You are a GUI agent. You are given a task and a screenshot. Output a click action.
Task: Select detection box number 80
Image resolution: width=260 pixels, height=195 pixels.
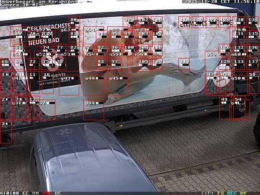(x=74, y=23)
